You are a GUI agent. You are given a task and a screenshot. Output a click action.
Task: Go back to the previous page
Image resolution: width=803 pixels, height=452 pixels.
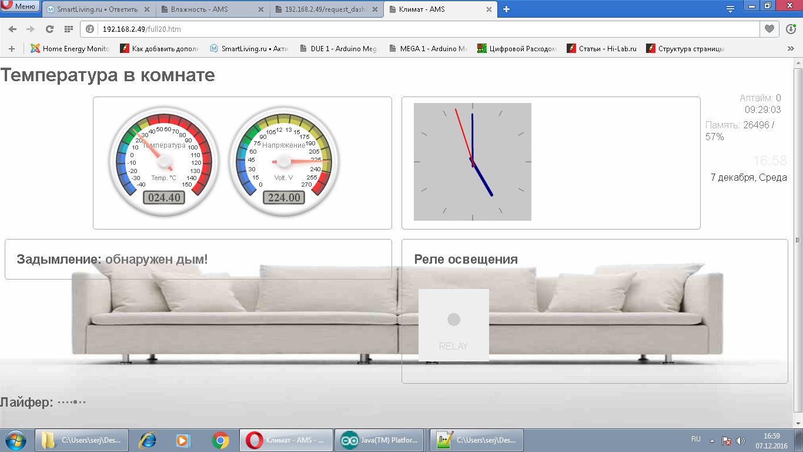(12, 29)
